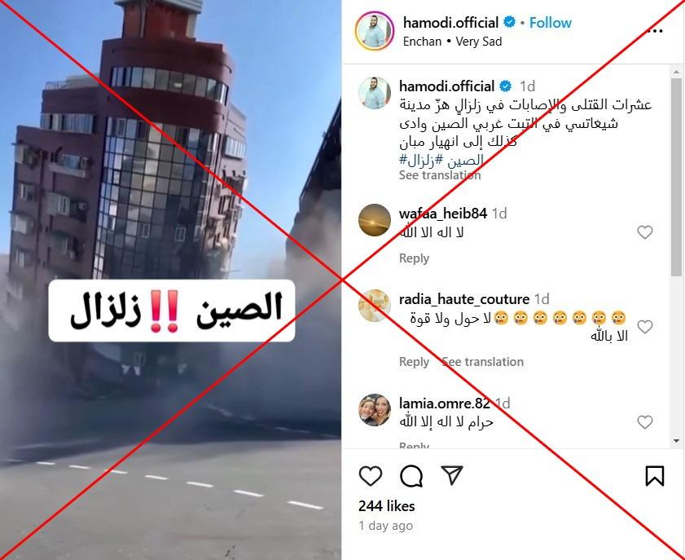Save post with bookmark icon
Screen dimensions: 685x560
click(654, 475)
